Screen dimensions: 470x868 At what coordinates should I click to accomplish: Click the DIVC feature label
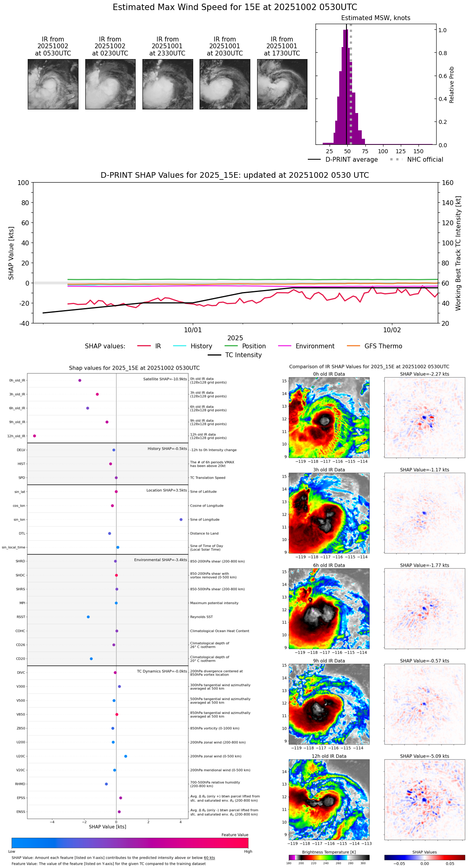point(21,673)
